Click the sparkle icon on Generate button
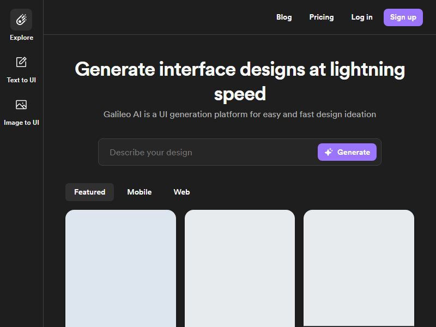436x327 pixels. click(x=329, y=152)
